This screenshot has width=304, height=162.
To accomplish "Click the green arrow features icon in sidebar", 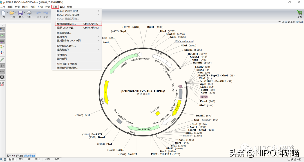I will 2,35.
